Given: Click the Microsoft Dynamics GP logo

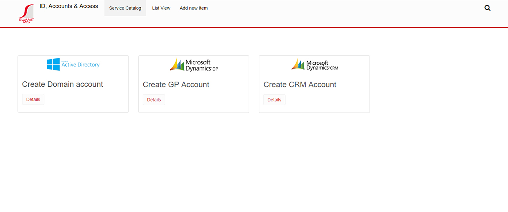Looking at the screenshot, I should click(x=194, y=65).
